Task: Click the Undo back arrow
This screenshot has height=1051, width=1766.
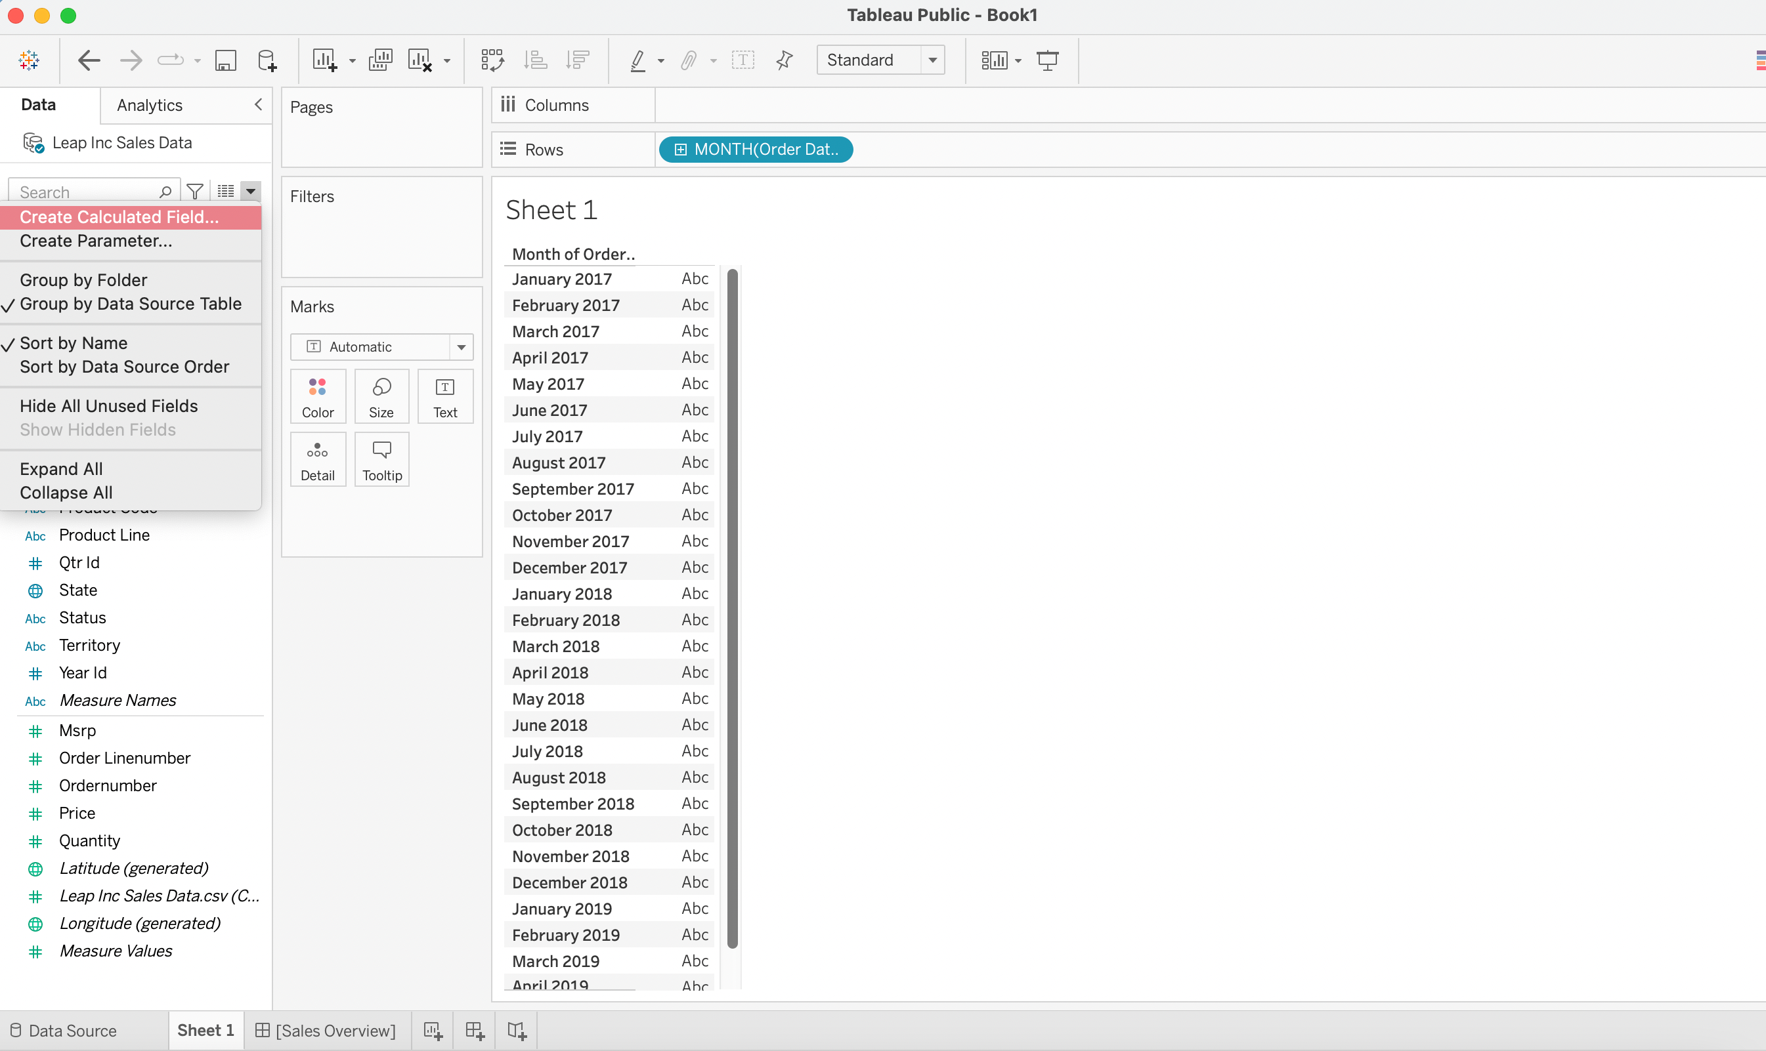Action: (89, 60)
